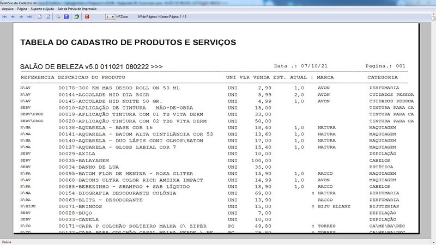Click the 00029-AXILA service row
Image resolution: width=436 pixels, height=245 pixels.
tap(217, 154)
